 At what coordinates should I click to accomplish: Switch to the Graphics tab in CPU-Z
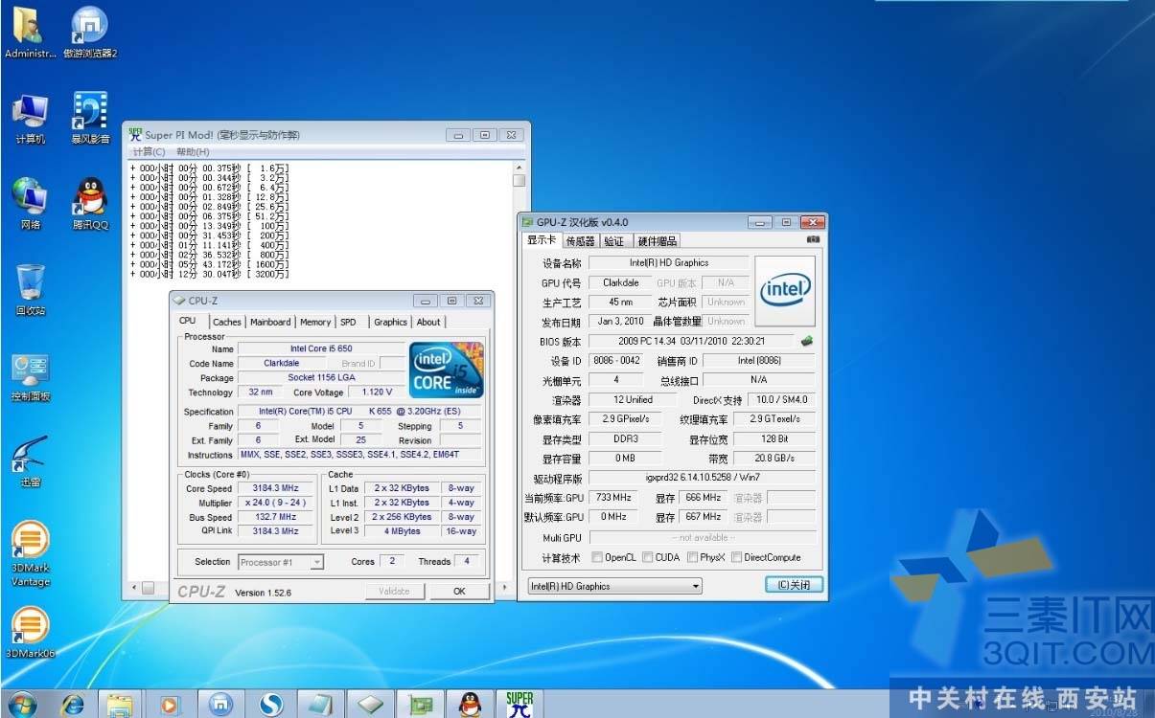click(x=391, y=323)
